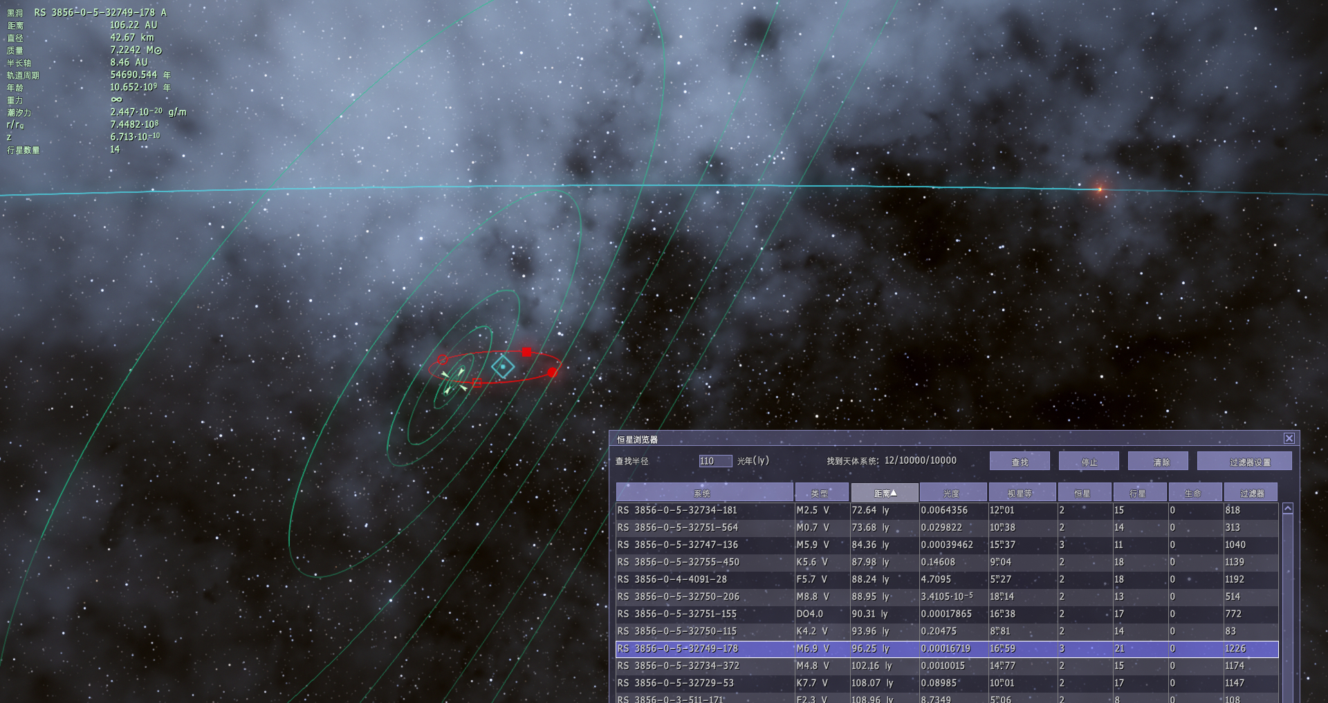1328x703 pixels.
Task: Click the 停止 stop button
Action: pyautogui.click(x=1089, y=461)
